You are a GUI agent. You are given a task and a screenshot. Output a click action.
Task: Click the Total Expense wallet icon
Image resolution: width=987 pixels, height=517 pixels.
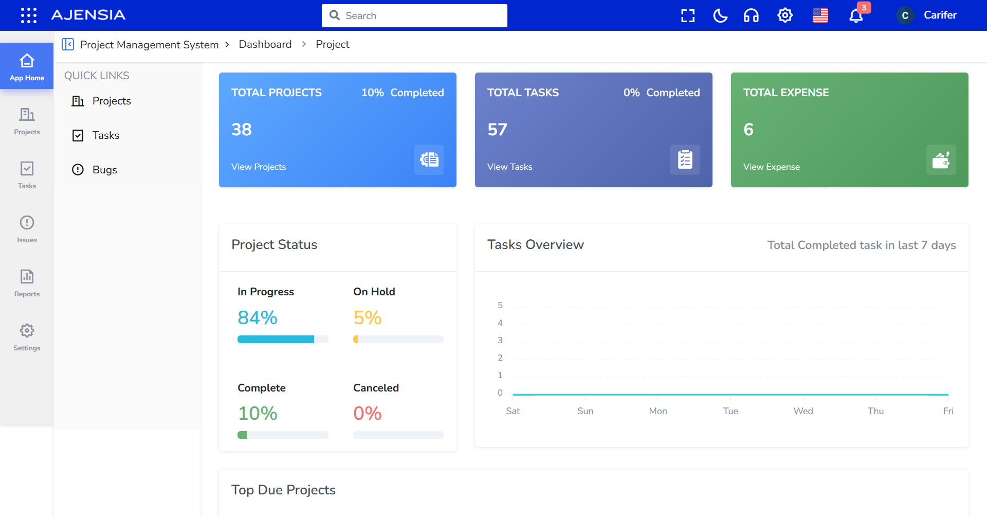click(941, 159)
